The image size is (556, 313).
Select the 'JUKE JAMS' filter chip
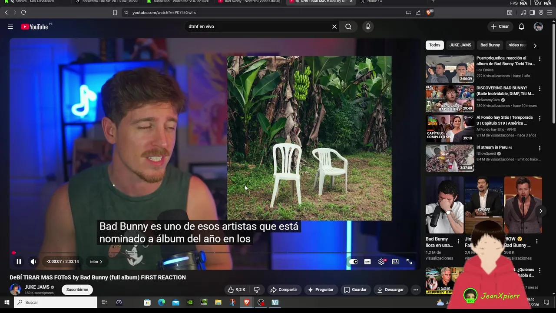pyautogui.click(x=460, y=45)
